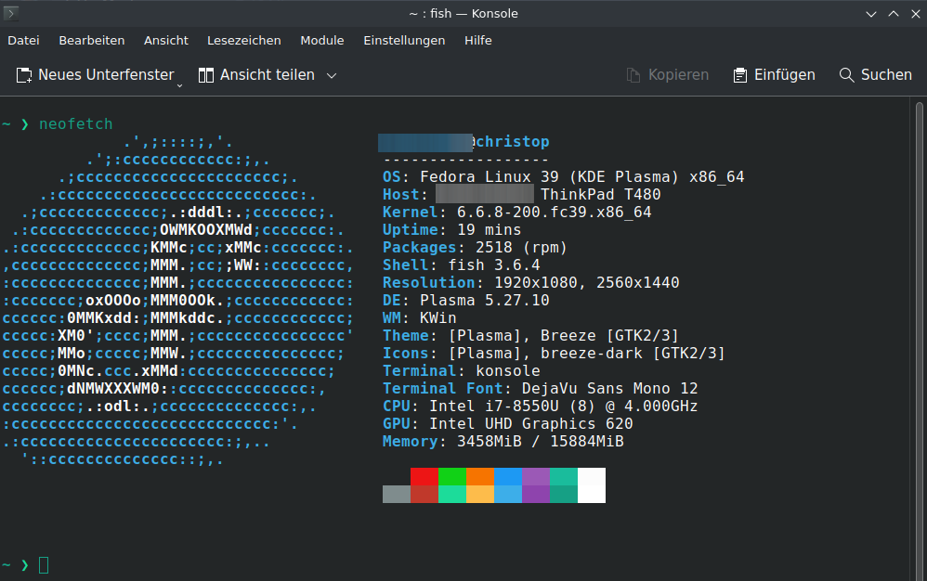
Task: Click the terminal's vertical scrollbar on right edge
Action: click(x=920, y=334)
